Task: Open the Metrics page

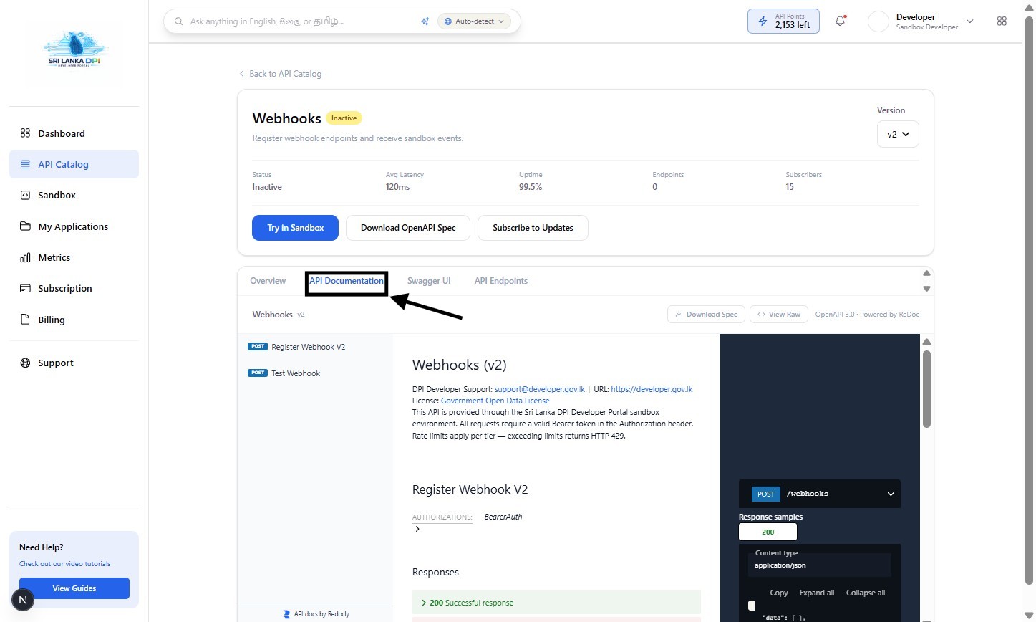Action: click(74, 257)
